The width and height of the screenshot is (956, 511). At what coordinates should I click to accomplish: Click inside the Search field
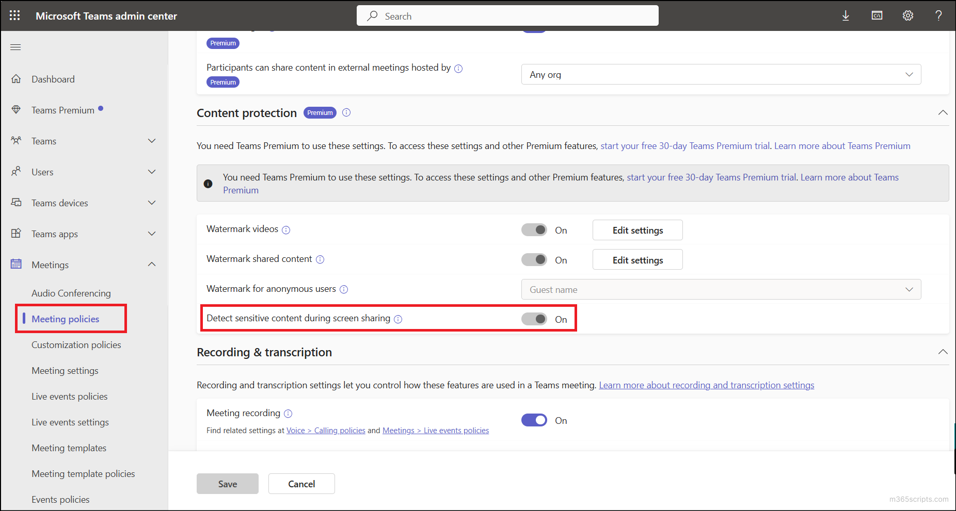(507, 15)
